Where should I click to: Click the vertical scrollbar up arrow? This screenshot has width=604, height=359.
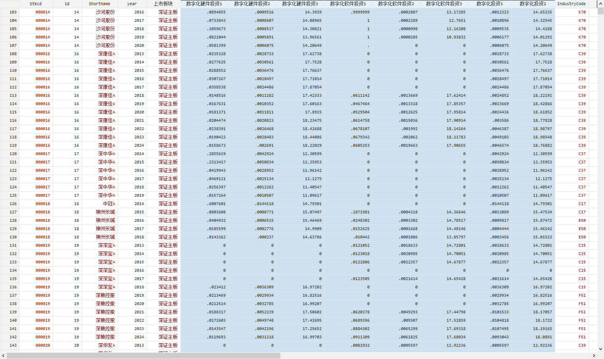[600, 4]
